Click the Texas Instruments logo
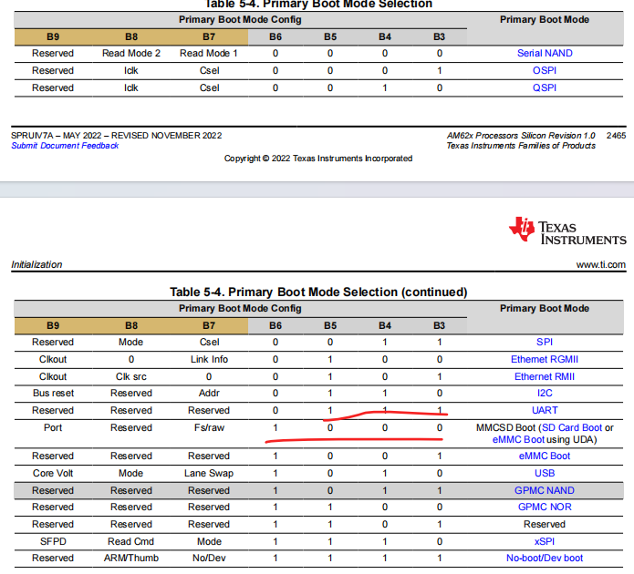The image size is (634, 574). click(x=567, y=231)
